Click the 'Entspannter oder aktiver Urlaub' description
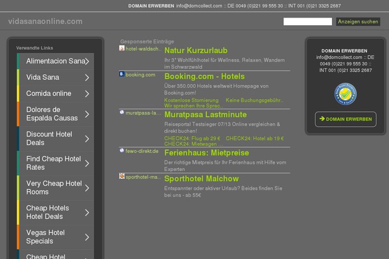The width and height of the screenshot is (389, 259). pos(223,192)
